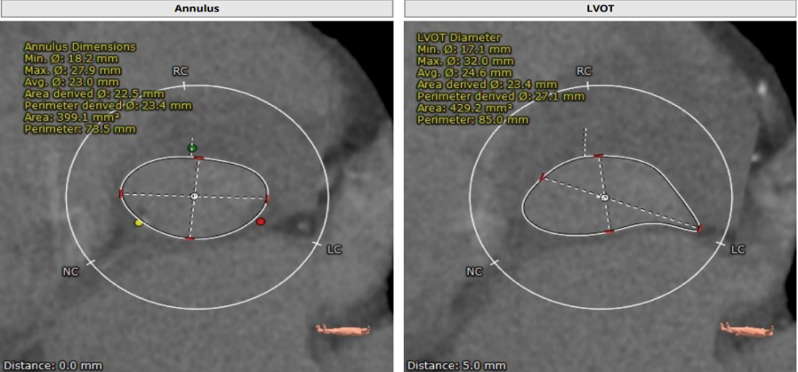This screenshot has height=372, width=798.
Task: Click 'Area derived Ø: 22.5 mm' text
Action: pyautogui.click(x=94, y=93)
